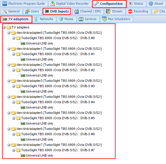Select the TV adapters sub-tab

pyautogui.click(x=16, y=19)
